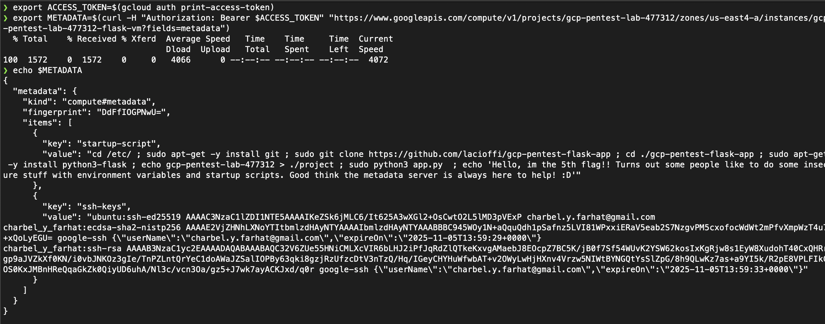Click the prompt arrow before export ACCESS_TOKEN
The height and width of the screenshot is (324, 825).
pyautogui.click(x=5, y=7)
